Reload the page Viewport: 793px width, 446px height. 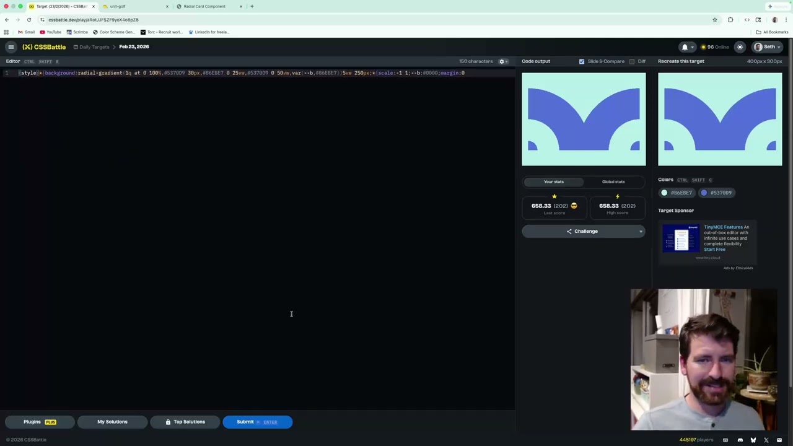coord(28,20)
